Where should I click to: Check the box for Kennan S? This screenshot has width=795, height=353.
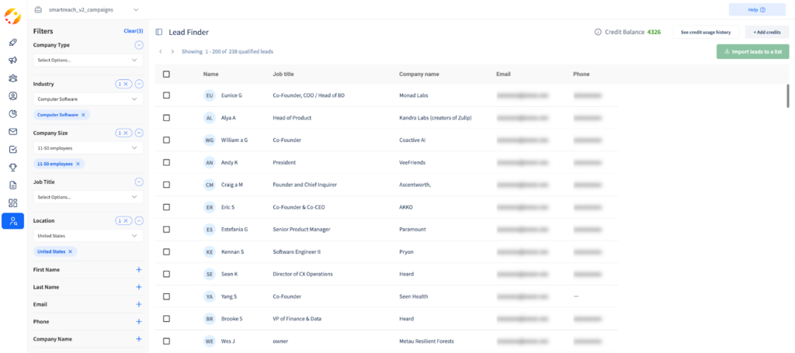coord(166,251)
